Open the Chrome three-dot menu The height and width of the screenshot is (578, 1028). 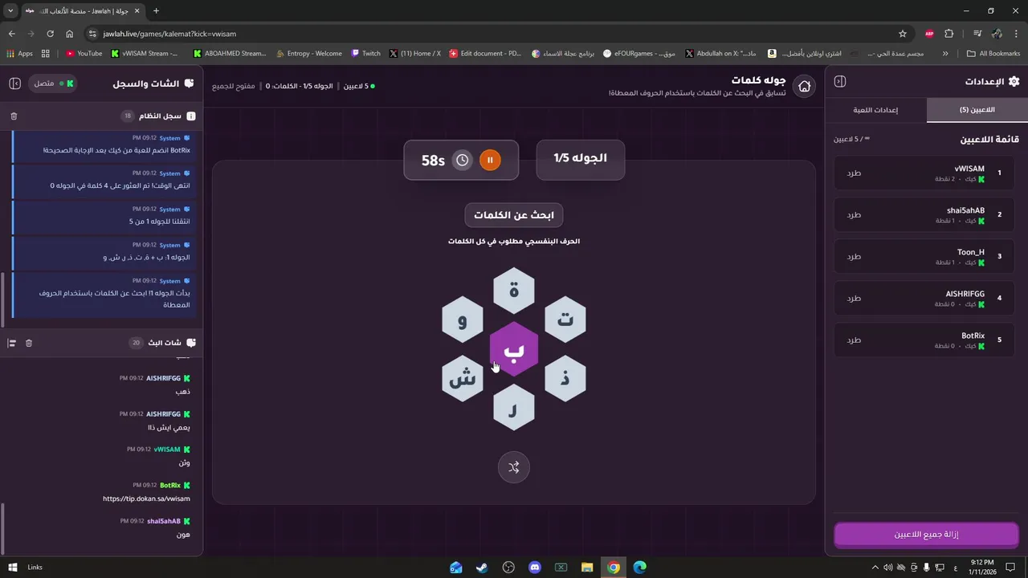[x=1016, y=34]
